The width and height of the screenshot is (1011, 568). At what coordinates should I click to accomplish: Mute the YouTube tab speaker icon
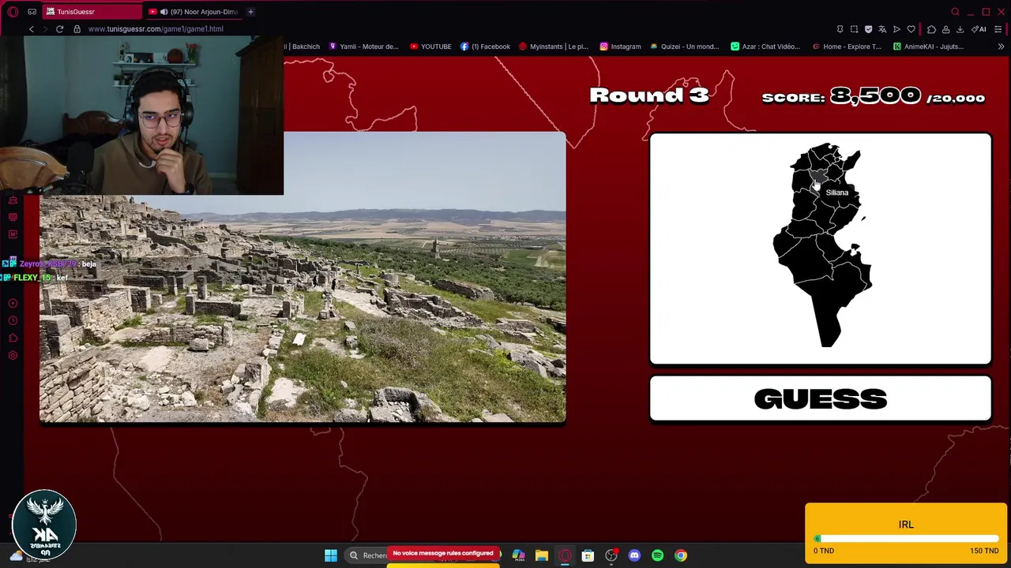163,12
